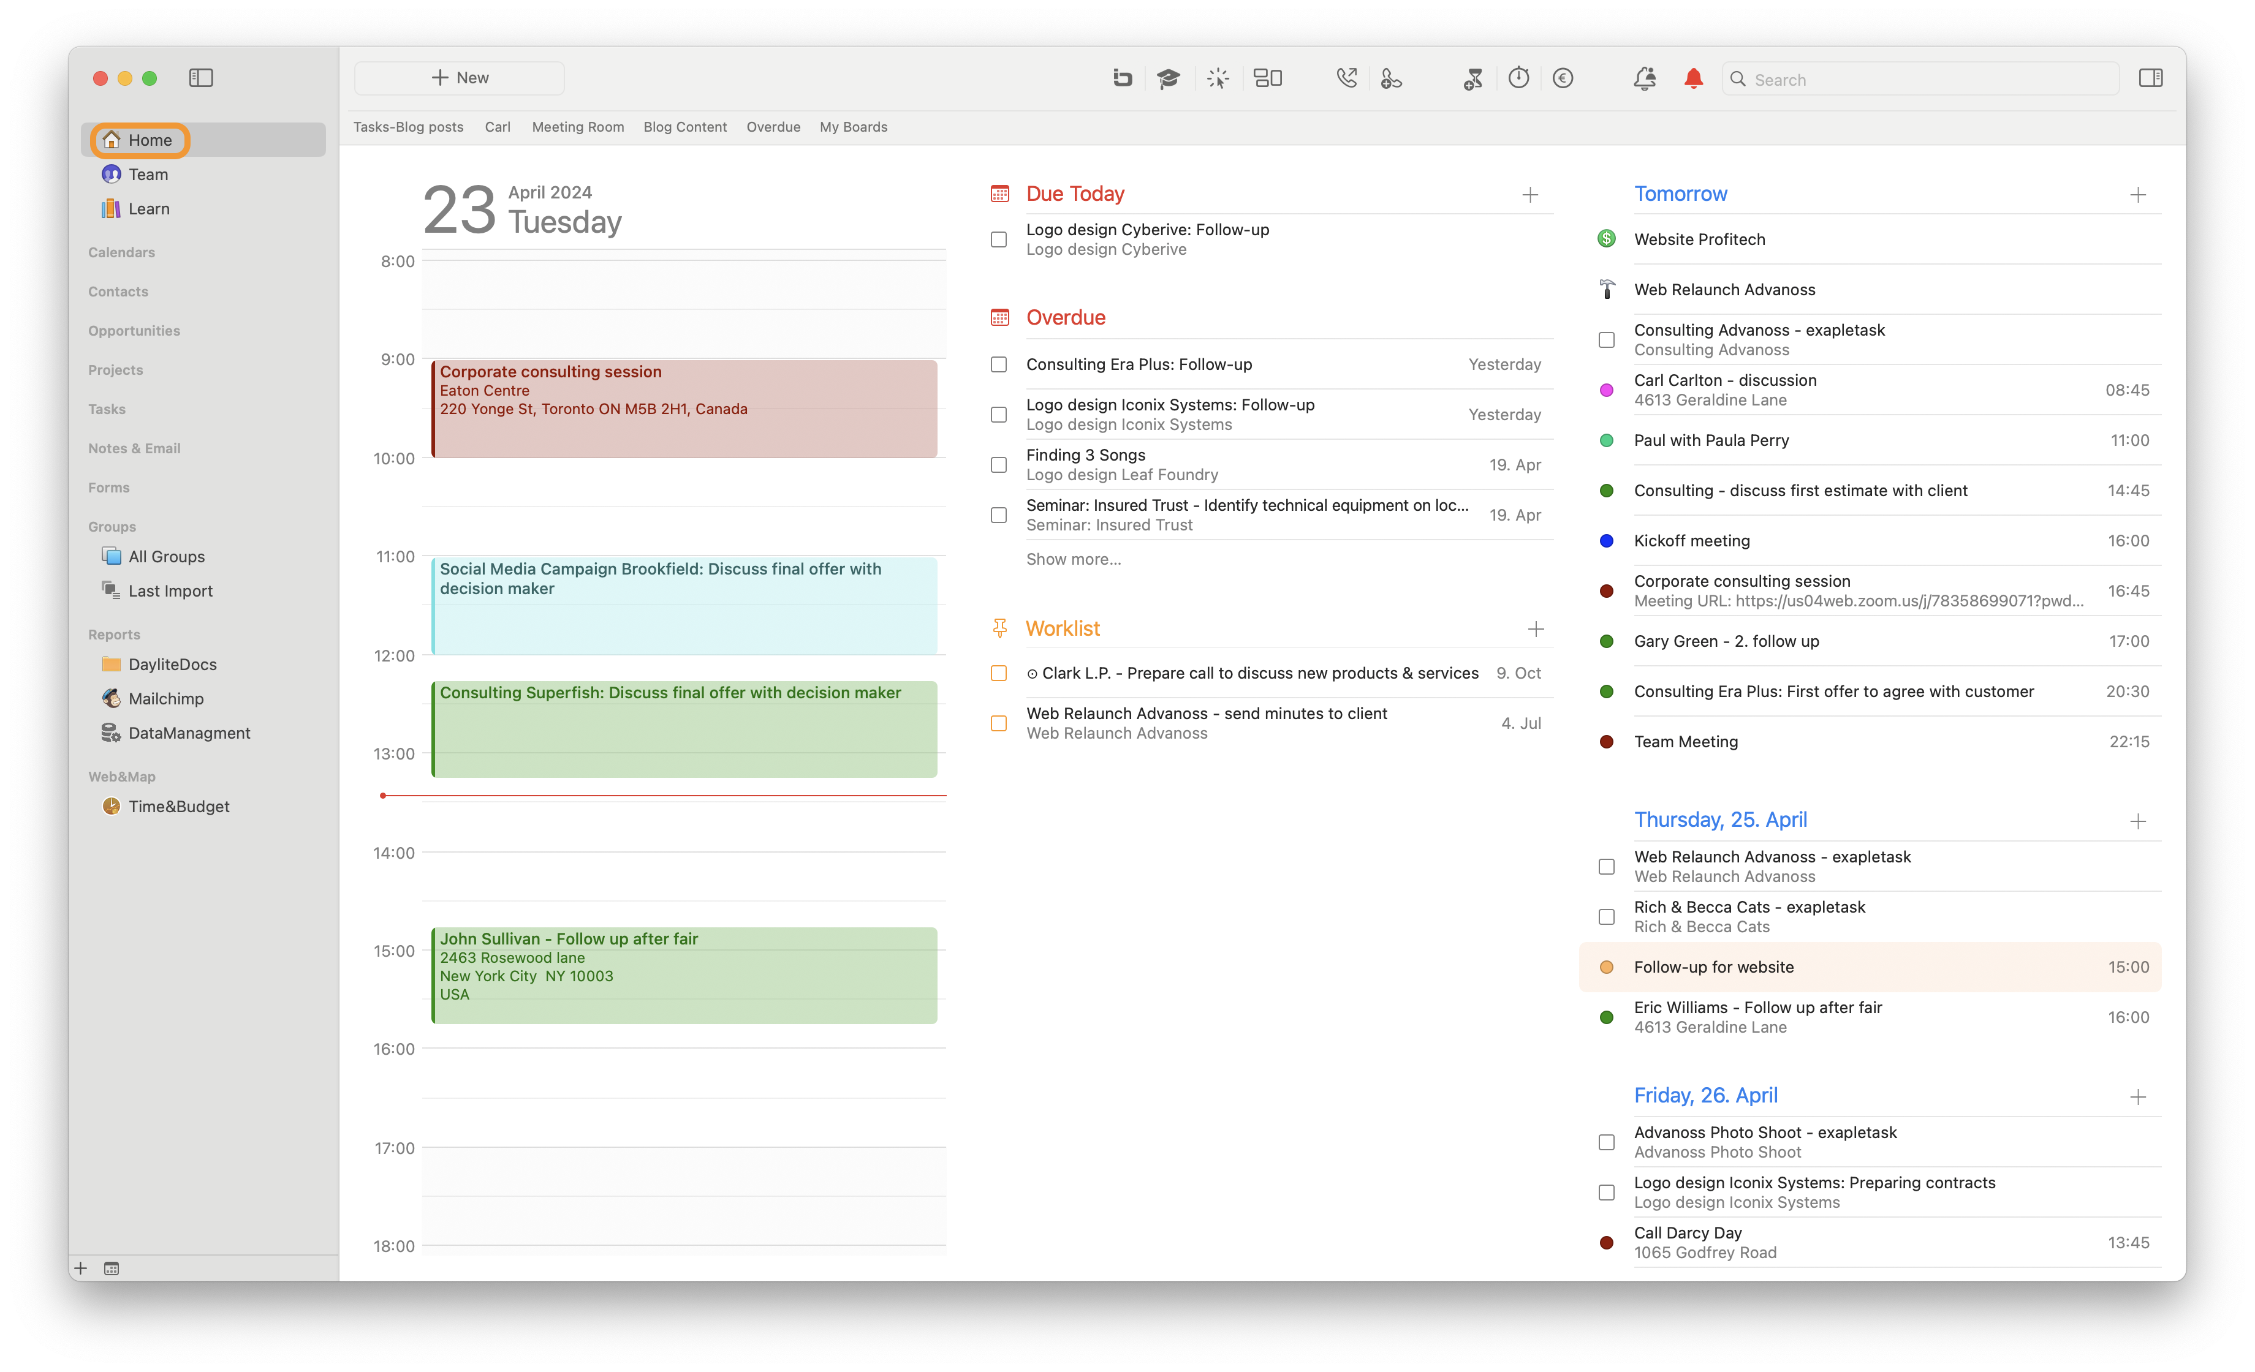
Task: Check off Logo design Cyberive: Follow-up task
Action: pos(999,239)
